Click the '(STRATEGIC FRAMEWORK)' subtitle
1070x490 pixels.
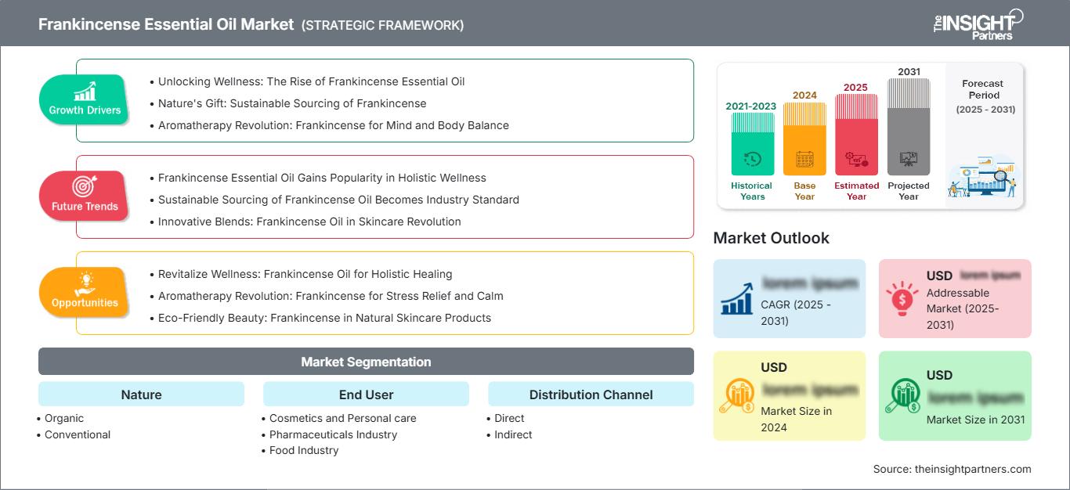(x=383, y=25)
